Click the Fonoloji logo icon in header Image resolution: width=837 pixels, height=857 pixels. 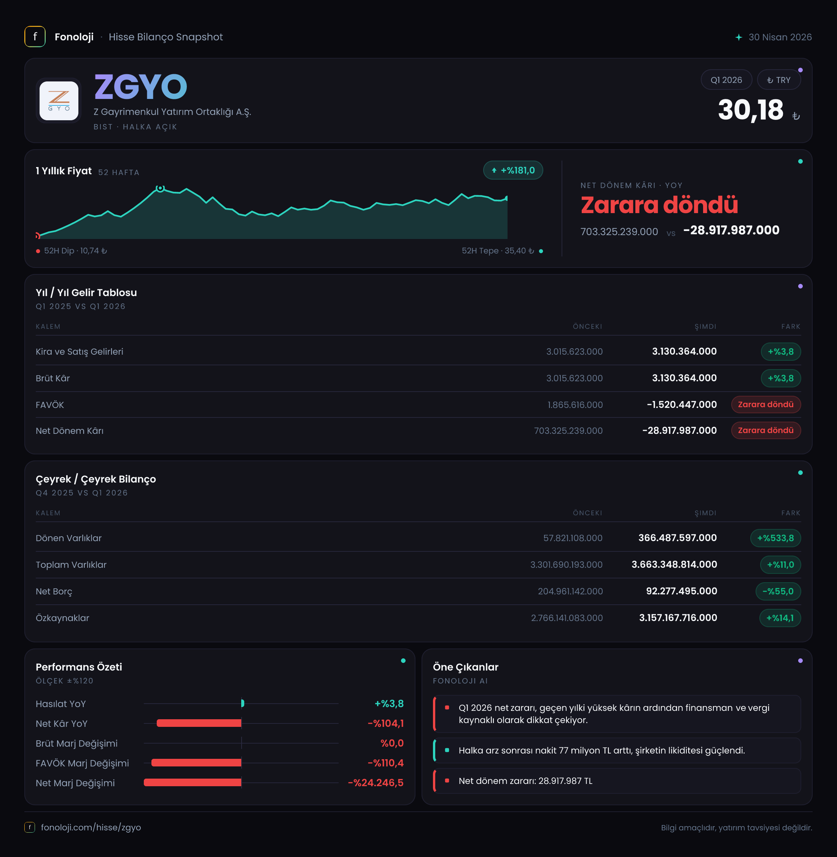(x=35, y=37)
